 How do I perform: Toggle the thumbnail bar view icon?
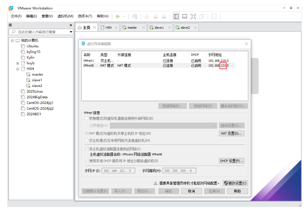point(185,17)
